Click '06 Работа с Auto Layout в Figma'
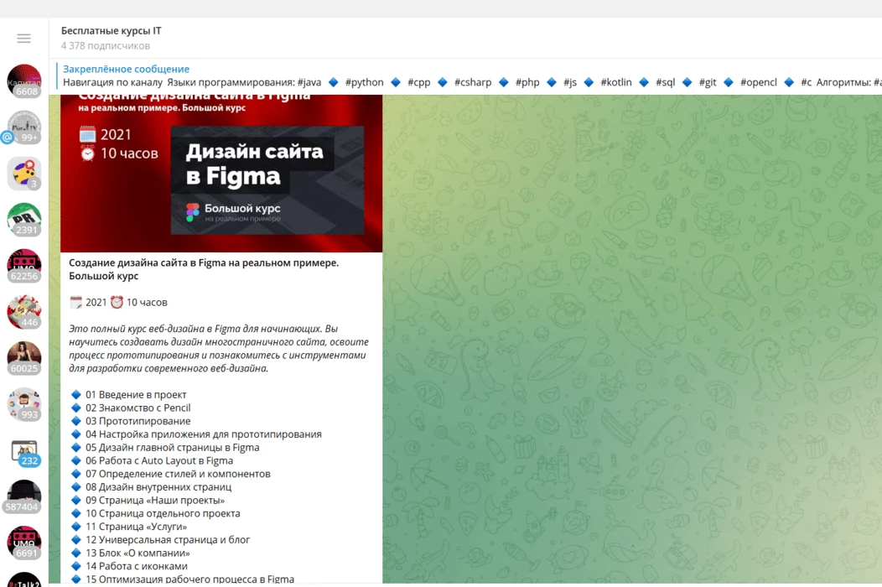The width and height of the screenshot is (882, 587). (159, 460)
